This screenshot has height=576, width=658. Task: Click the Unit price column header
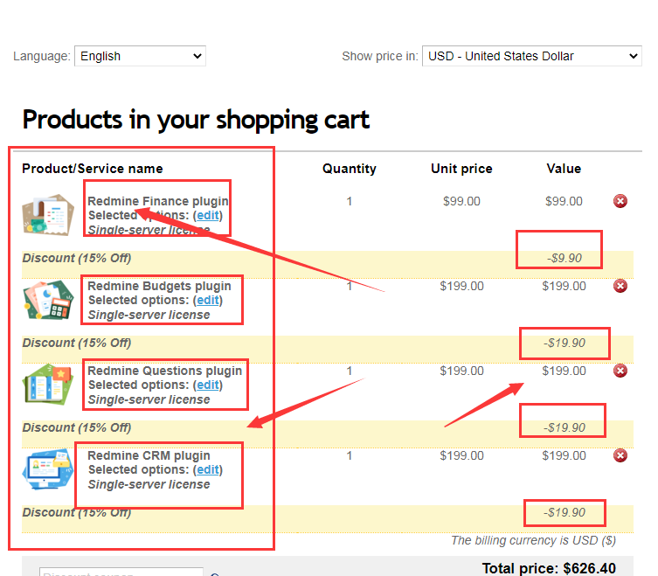[461, 169]
